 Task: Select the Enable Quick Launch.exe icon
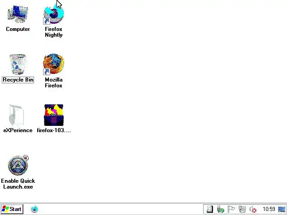point(18,165)
